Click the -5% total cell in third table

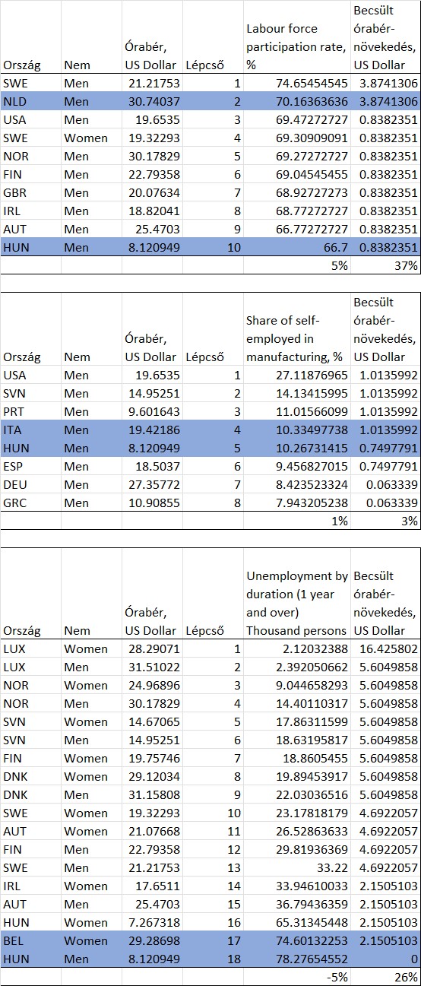pos(297,977)
